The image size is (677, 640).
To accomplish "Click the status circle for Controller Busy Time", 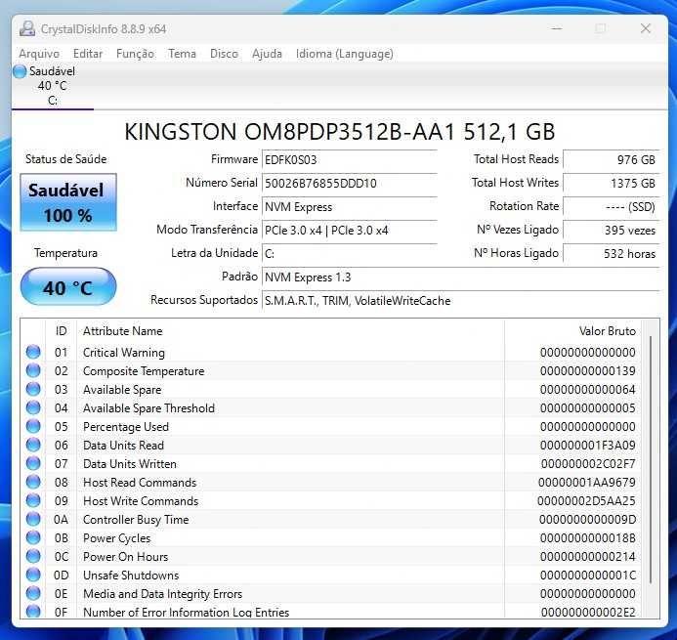I will coord(33,519).
